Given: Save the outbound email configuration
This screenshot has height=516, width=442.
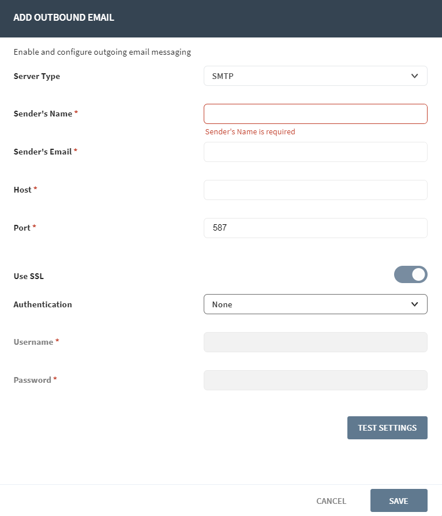Looking at the screenshot, I should click(399, 500).
